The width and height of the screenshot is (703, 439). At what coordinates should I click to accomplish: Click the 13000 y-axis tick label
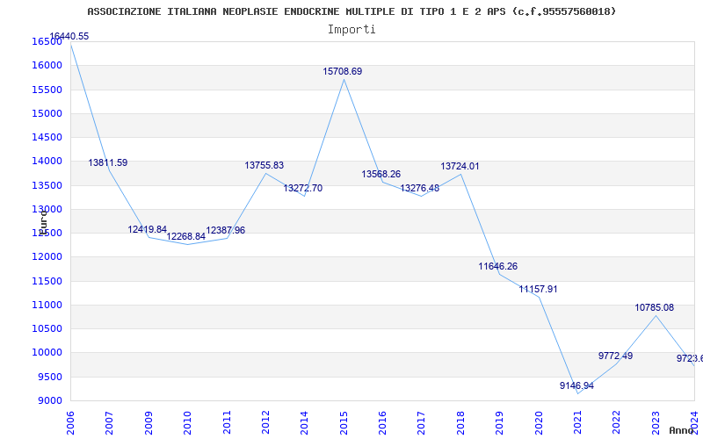click(x=47, y=209)
